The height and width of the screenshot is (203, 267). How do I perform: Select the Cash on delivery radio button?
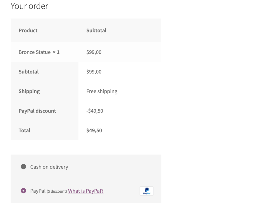23,167
